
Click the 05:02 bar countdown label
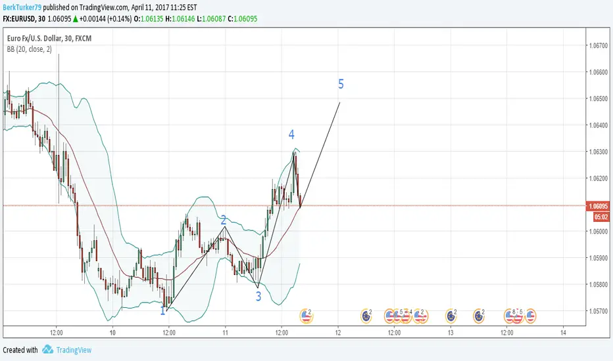601,217
